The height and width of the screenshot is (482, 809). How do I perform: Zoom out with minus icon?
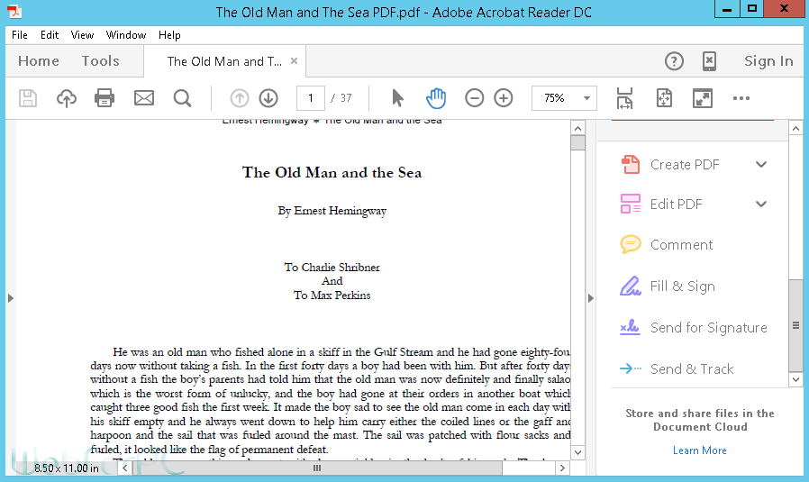pos(474,98)
